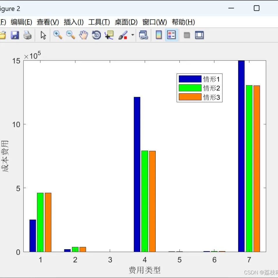This screenshot has width=278, height=278.
Task: Select the Brush data tool
Action: point(123,35)
